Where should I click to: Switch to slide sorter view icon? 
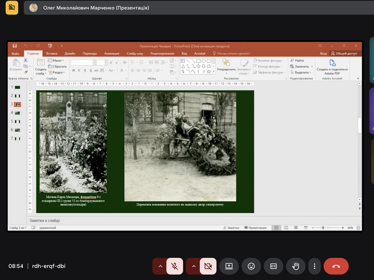(x=286, y=228)
